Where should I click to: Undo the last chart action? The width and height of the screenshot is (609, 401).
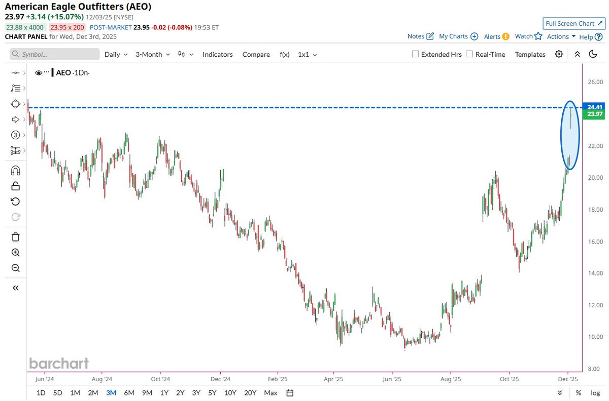tap(15, 202)
